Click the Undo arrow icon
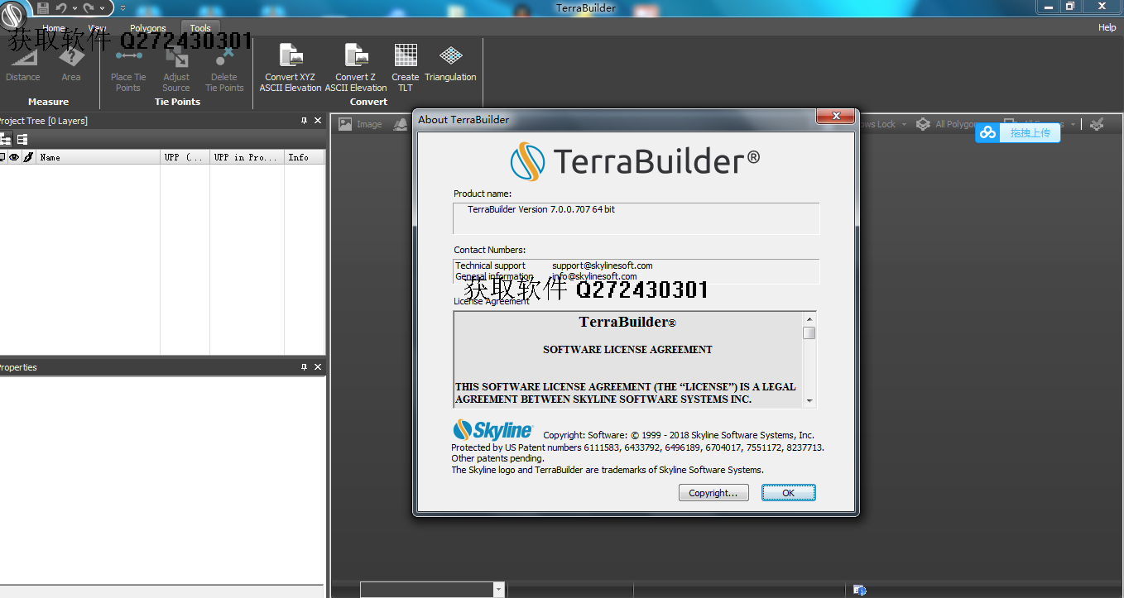 pyautogui.click(x=60, y=7)
